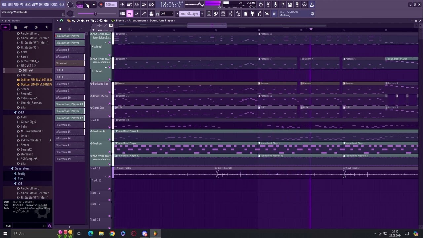Screen dimensions: 423x238
Task: Click the Save new version icon
Action: pos(297,5)
